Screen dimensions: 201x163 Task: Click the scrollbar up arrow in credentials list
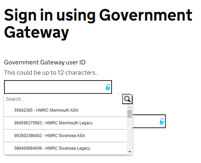pyautogui.click(x=130, y=107)
